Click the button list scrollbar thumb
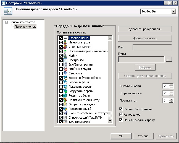The height and width of the screenshot is (143, 179). (x=110, y=76)
